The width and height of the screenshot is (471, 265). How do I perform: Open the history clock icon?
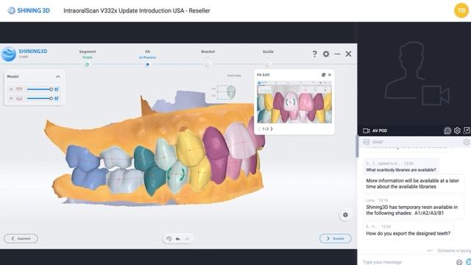169,239
